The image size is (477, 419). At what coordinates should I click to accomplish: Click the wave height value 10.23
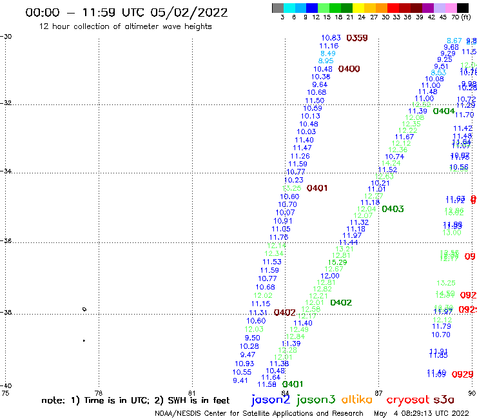pos(294,180)
